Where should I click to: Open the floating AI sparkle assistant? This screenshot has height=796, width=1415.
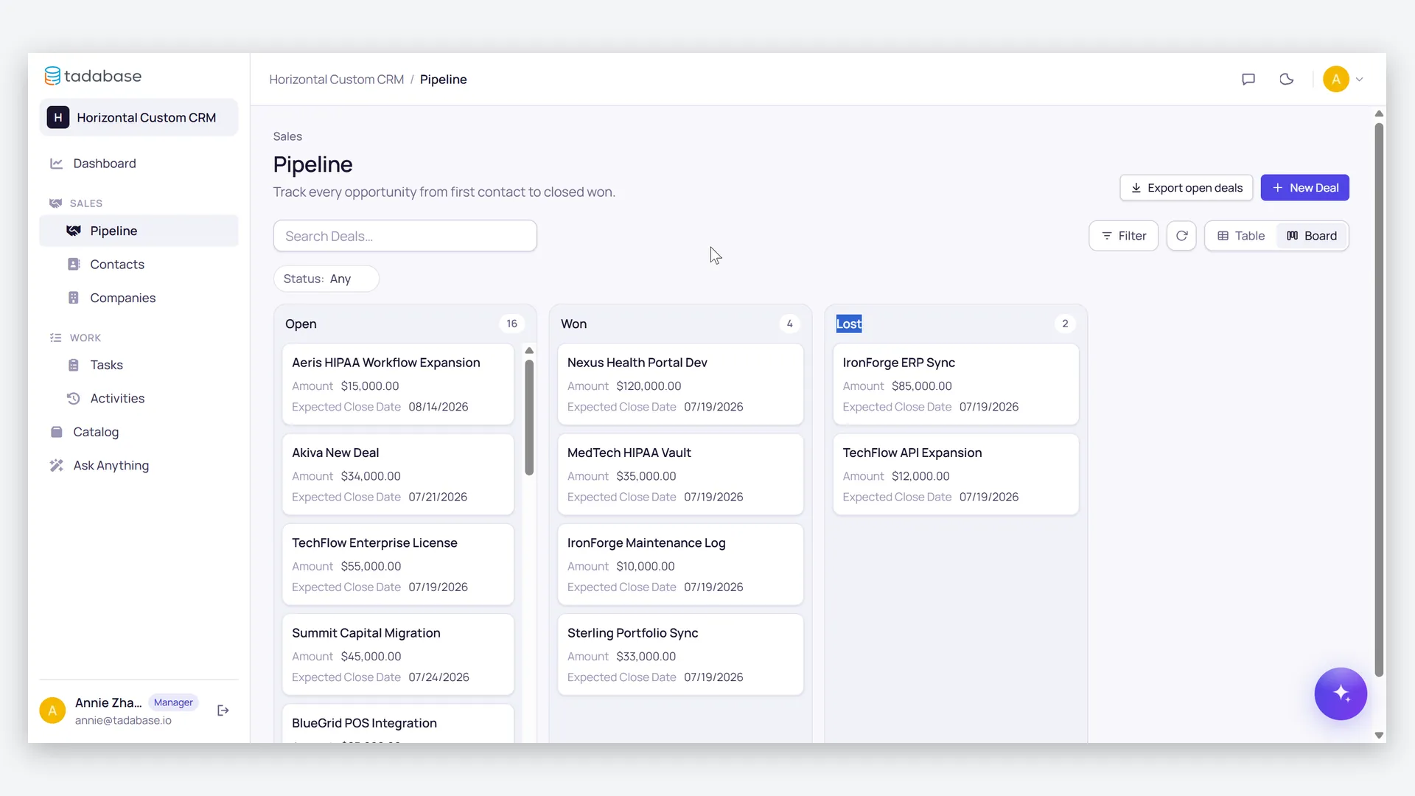pos(1341,694)
